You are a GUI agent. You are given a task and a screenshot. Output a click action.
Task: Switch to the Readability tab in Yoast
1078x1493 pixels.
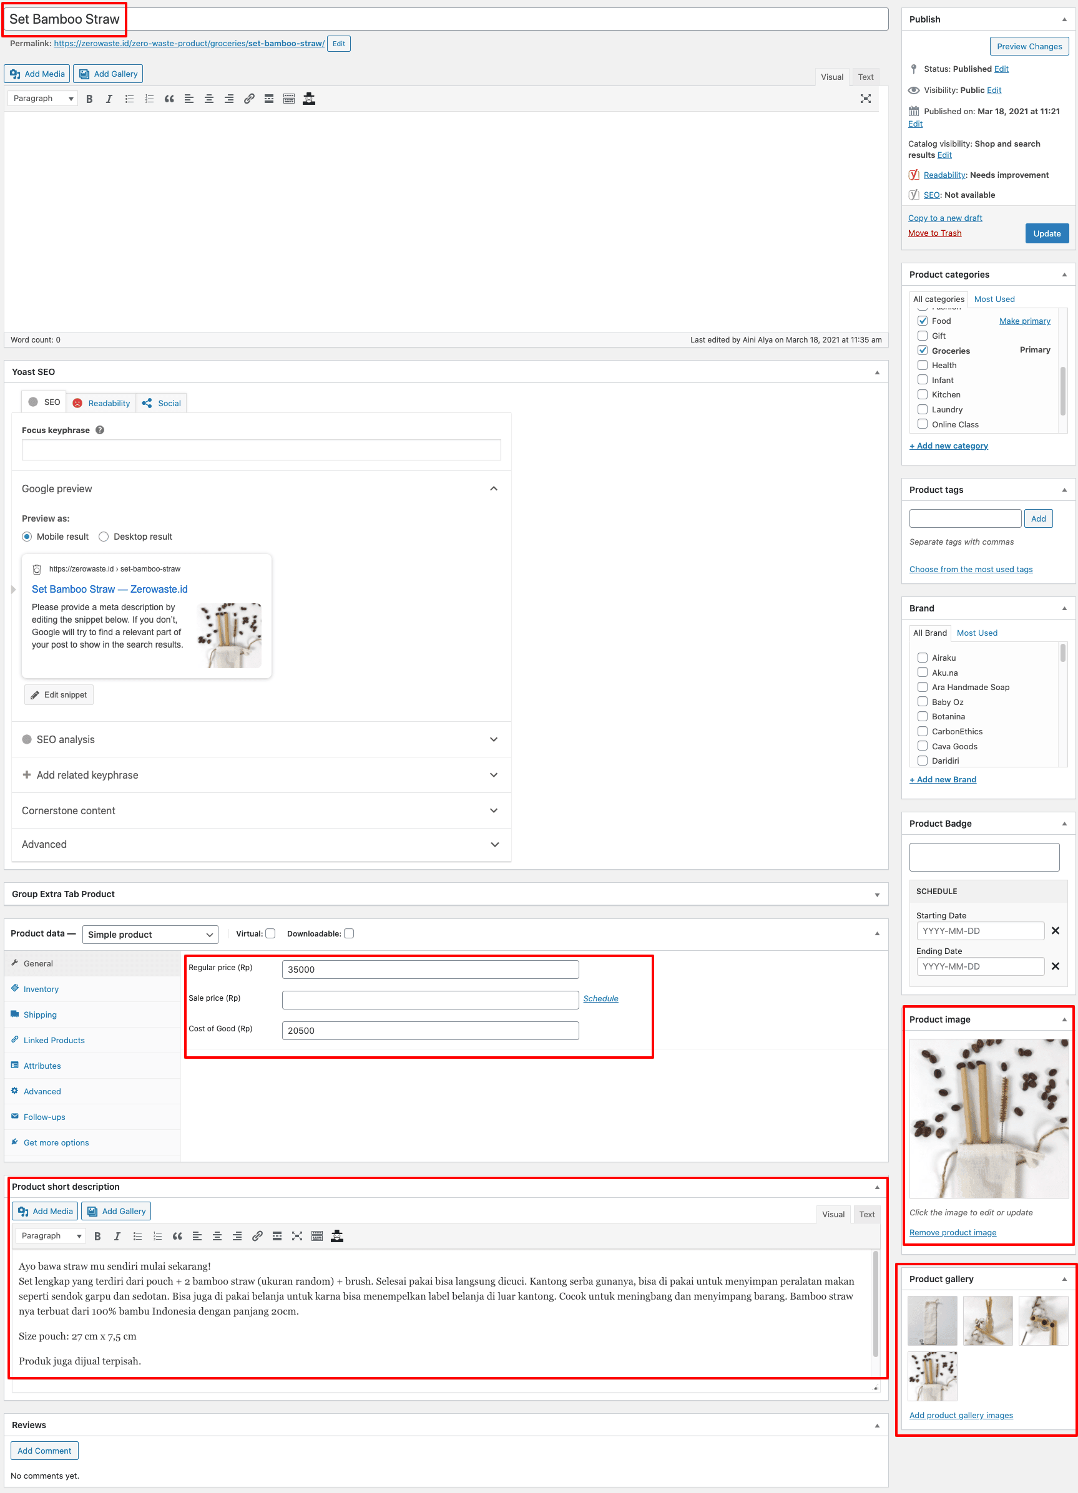click(x=102, y=403)
